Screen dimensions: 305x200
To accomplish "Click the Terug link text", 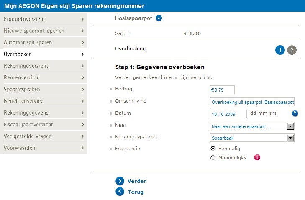I will tap(136, 192).
